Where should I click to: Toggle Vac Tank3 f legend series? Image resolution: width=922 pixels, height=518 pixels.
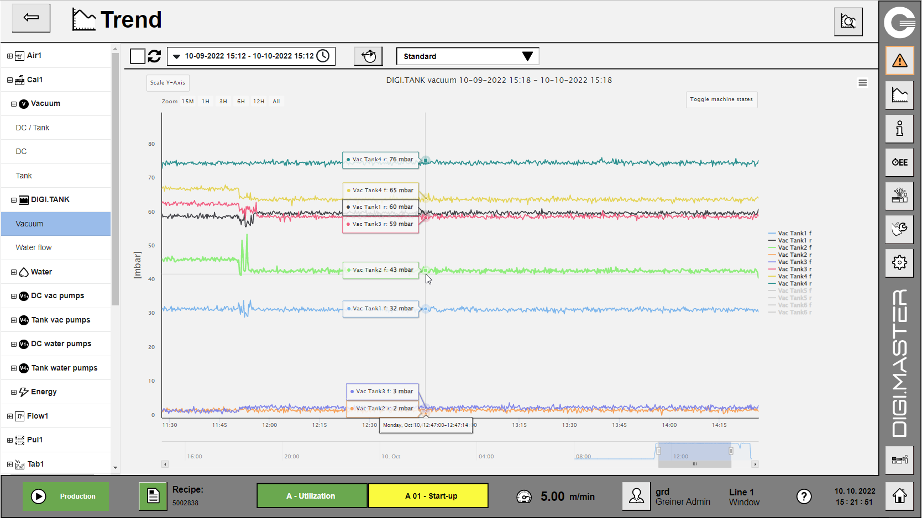pos(790,262)
